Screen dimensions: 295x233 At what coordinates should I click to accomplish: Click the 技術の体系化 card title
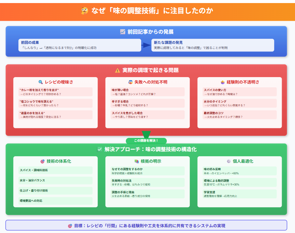pos(59,161)
